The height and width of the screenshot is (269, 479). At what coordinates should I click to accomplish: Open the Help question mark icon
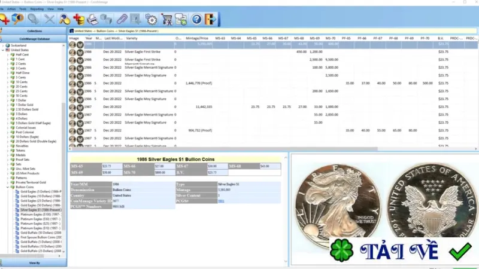196,20
